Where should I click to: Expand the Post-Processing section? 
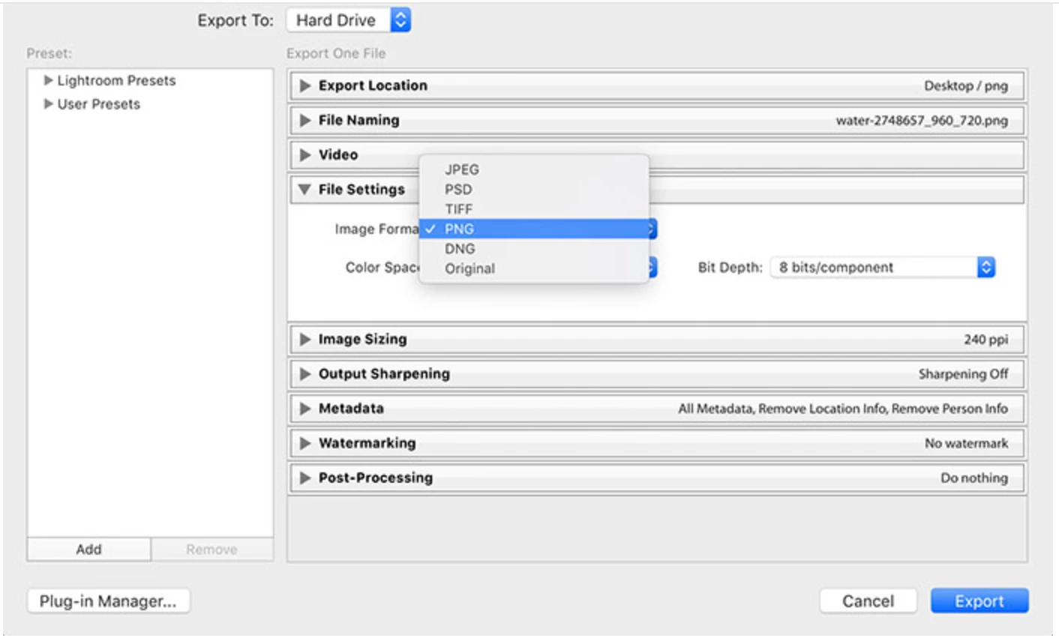(x=304, y=478)
